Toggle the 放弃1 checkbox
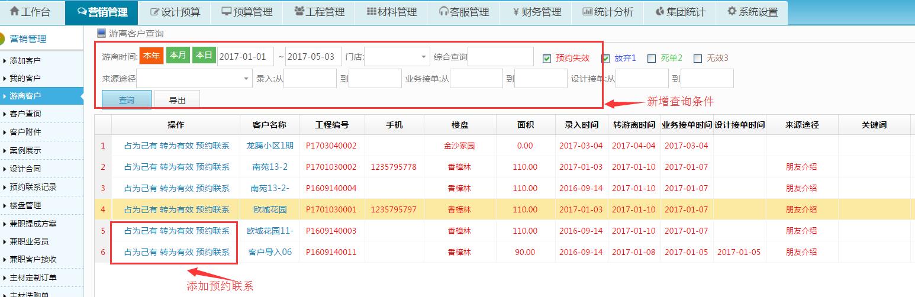The width and height of the screenshot is (915, 297). click(x=605, y=58)
